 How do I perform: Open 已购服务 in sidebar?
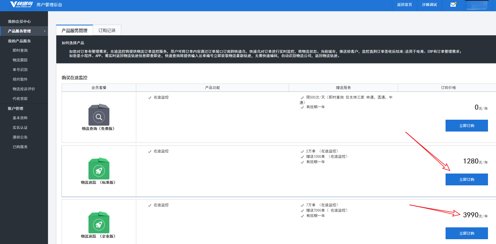pos(20,147)
